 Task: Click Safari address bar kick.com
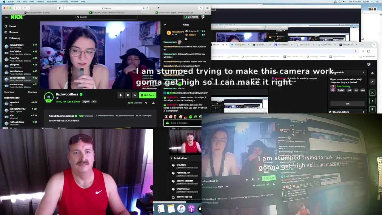(107, 8)
